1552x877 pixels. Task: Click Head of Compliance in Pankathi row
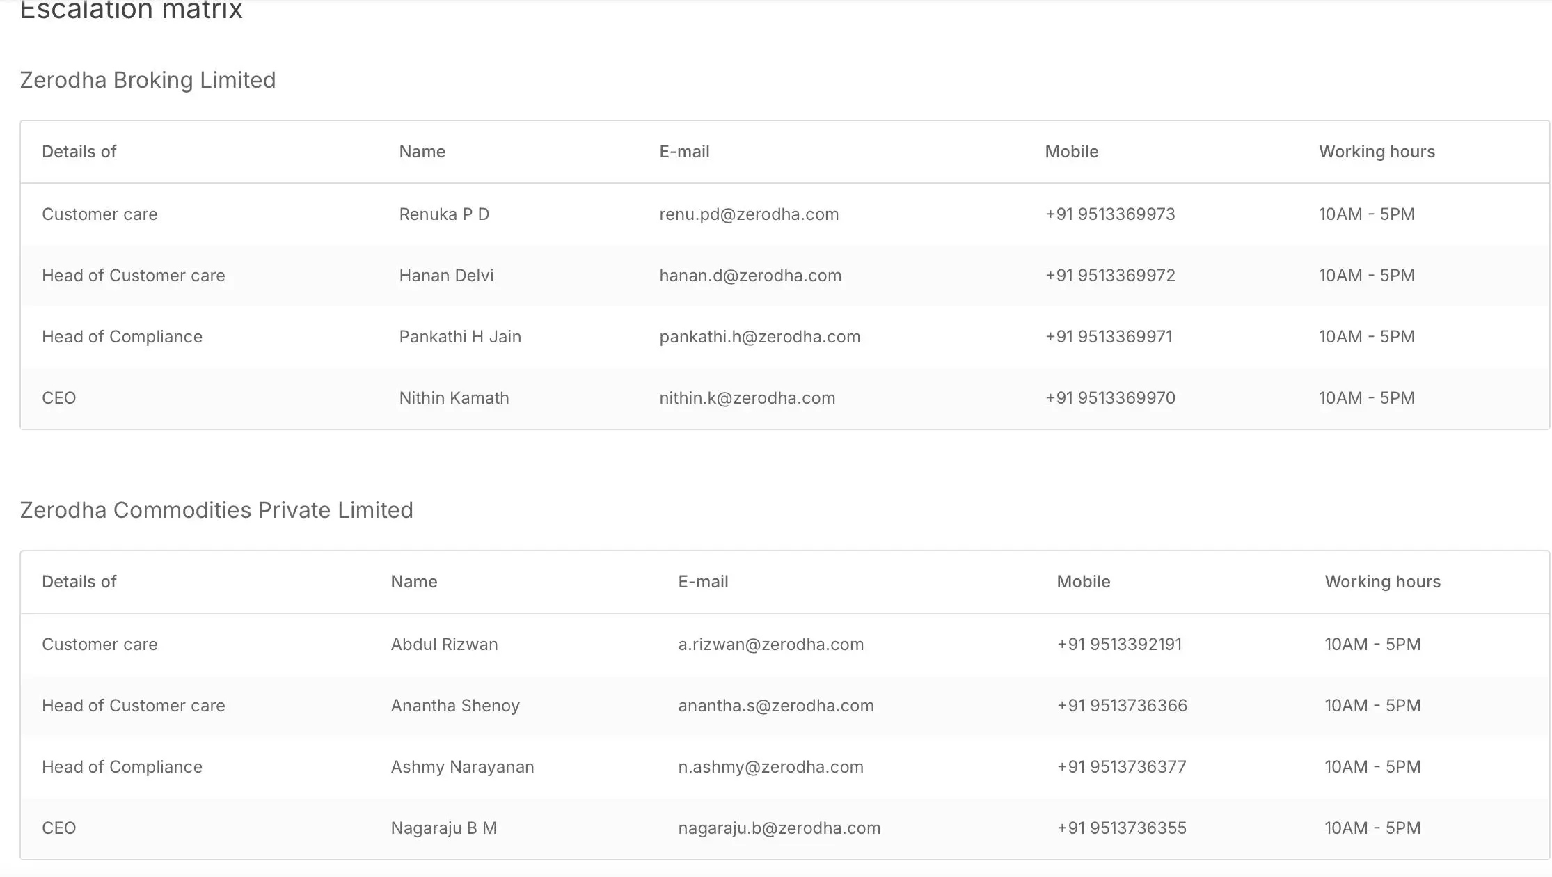[122, 337]
